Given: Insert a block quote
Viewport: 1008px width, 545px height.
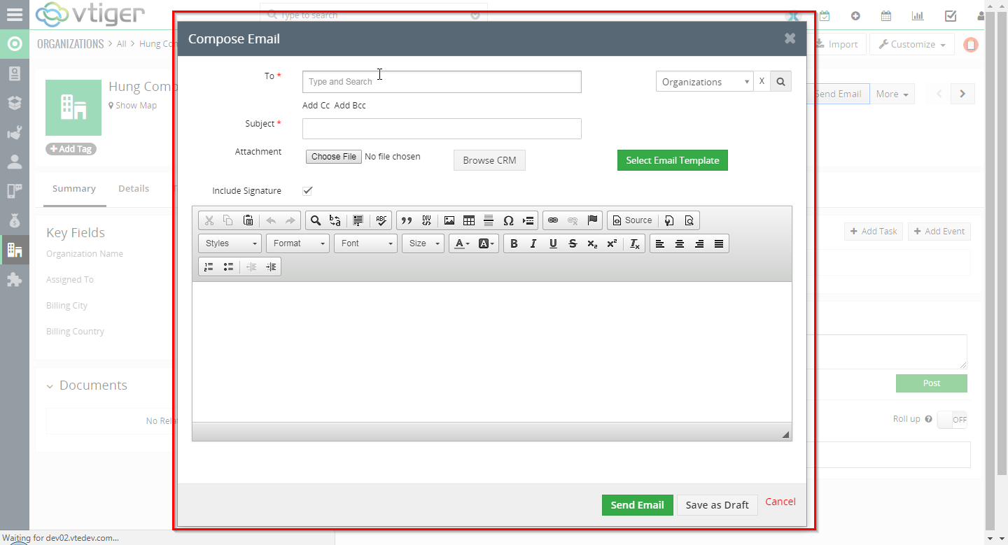Looking at the screenshot, I should 406,220.
